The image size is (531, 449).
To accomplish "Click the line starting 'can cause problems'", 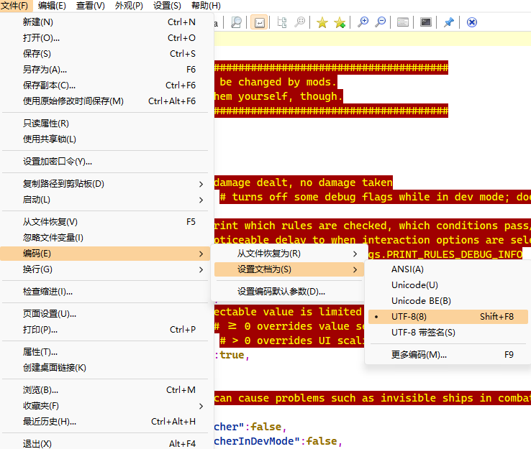I will click(x=373, y=398).
